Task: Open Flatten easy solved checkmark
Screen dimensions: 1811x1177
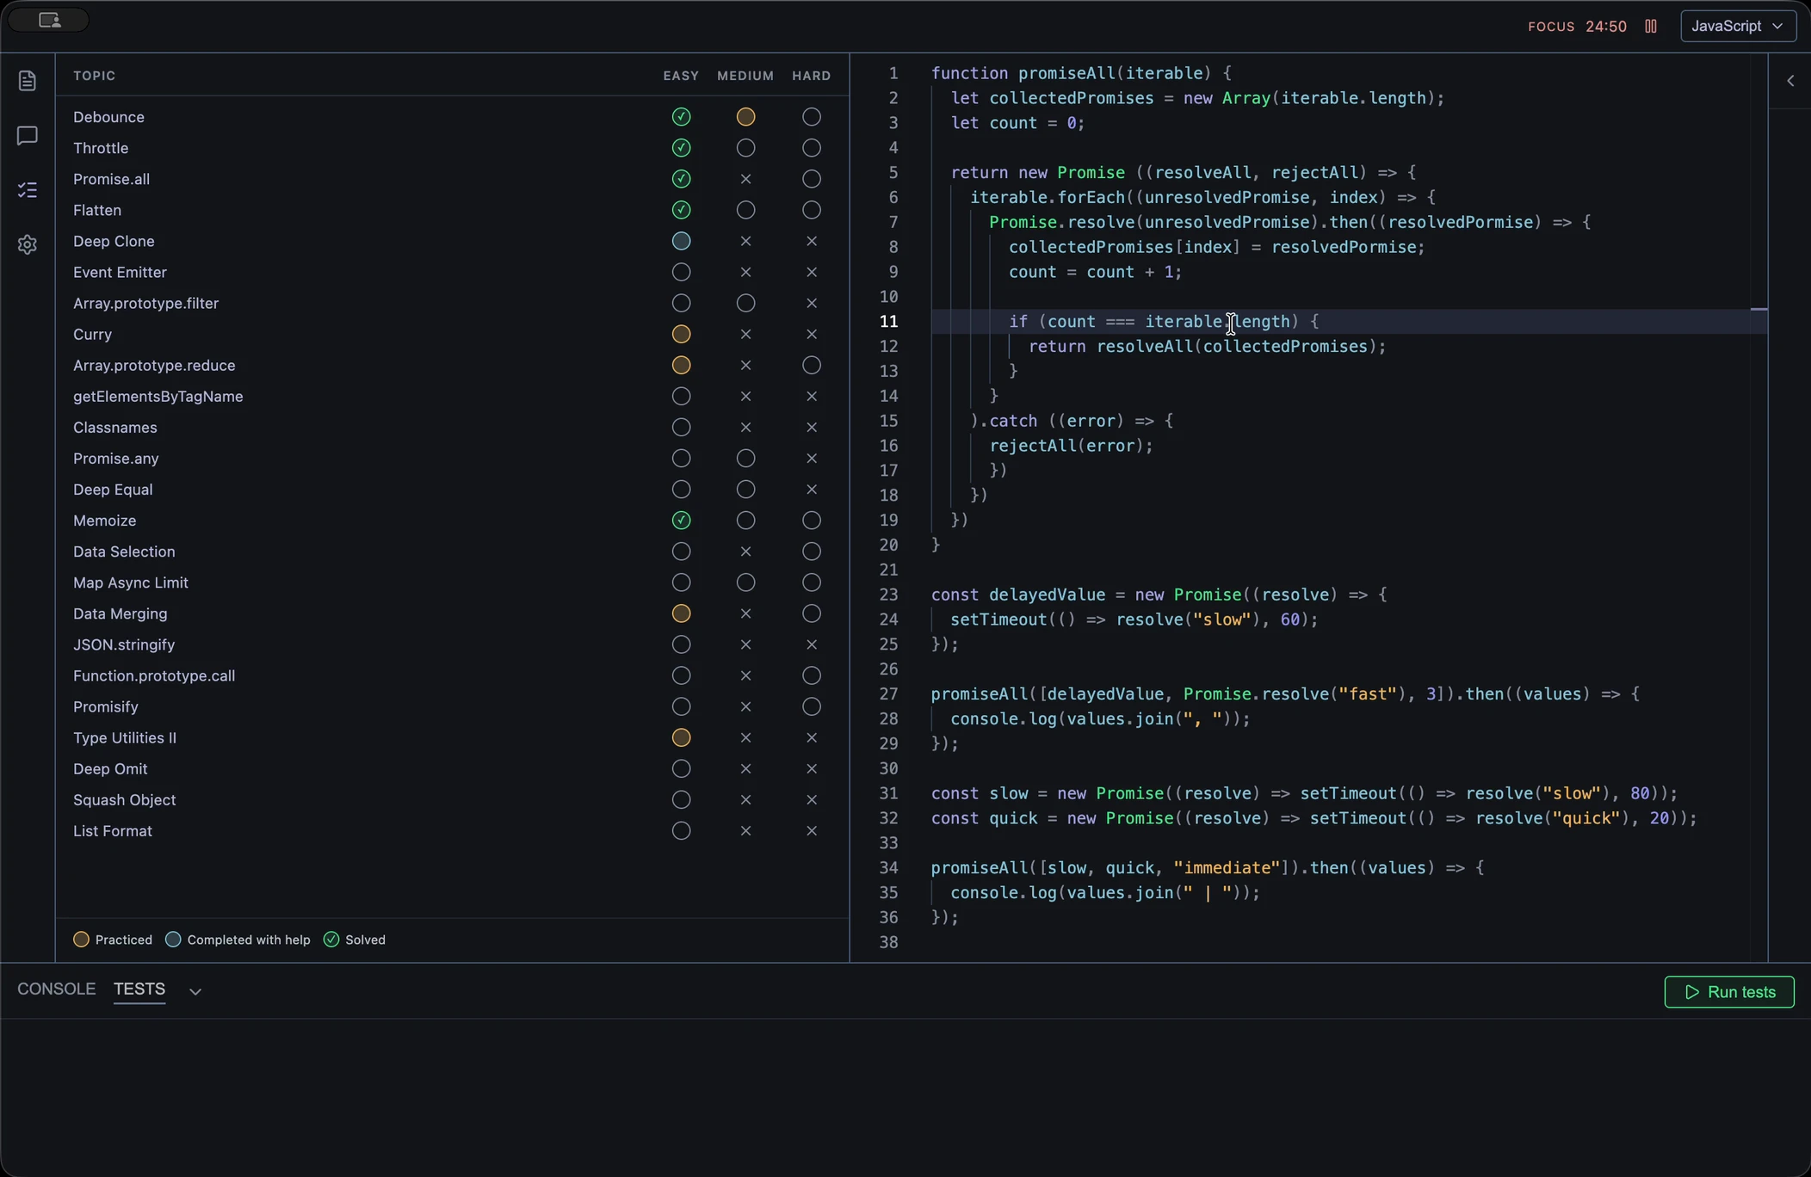Action: click(x=681, y=210)
